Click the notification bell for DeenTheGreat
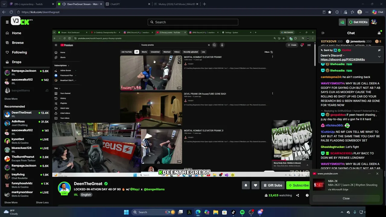The image size is (386, 217). coord(246,185)
